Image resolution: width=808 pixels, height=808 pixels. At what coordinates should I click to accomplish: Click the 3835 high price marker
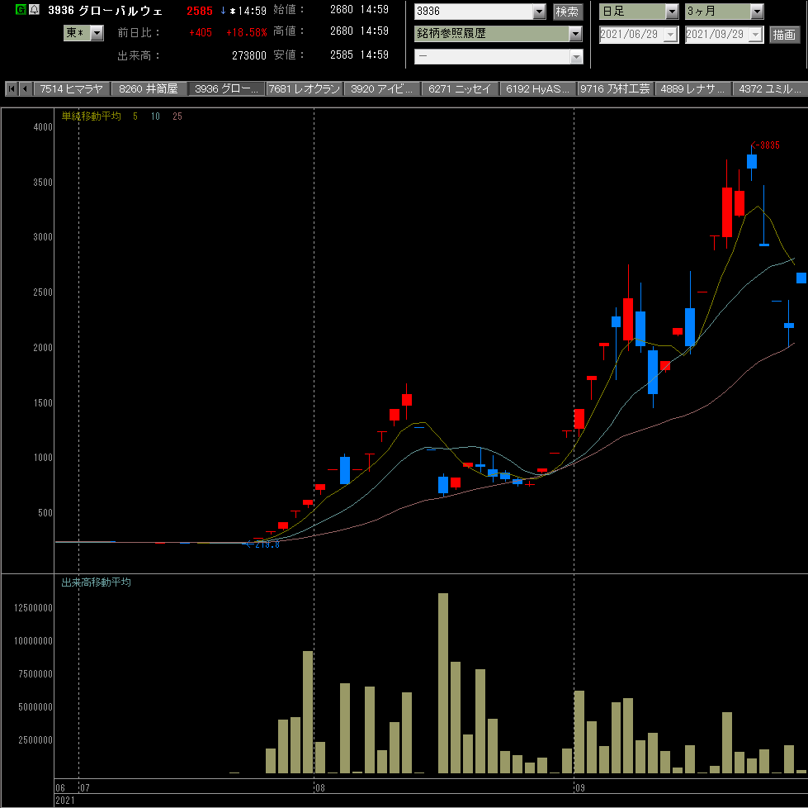pos(766,145)
